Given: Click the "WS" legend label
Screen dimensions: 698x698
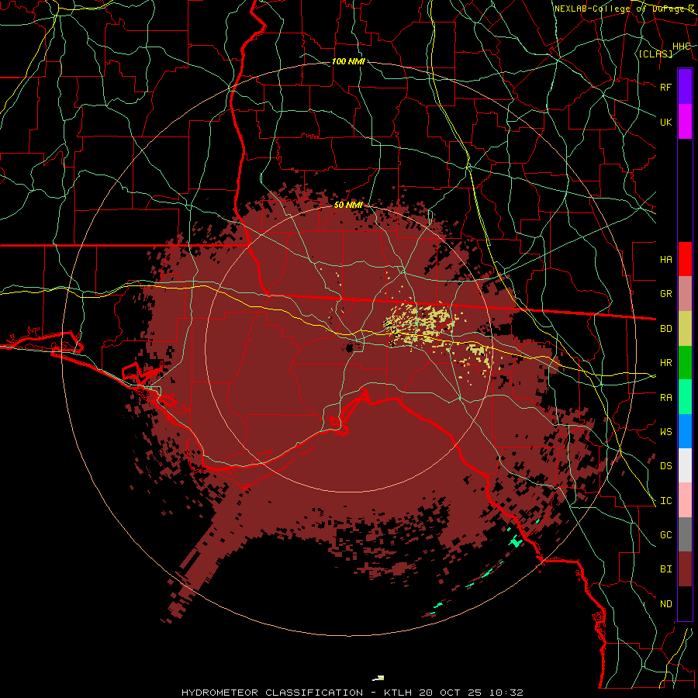Looking at the screenshot, I should (x=666, y=432).
